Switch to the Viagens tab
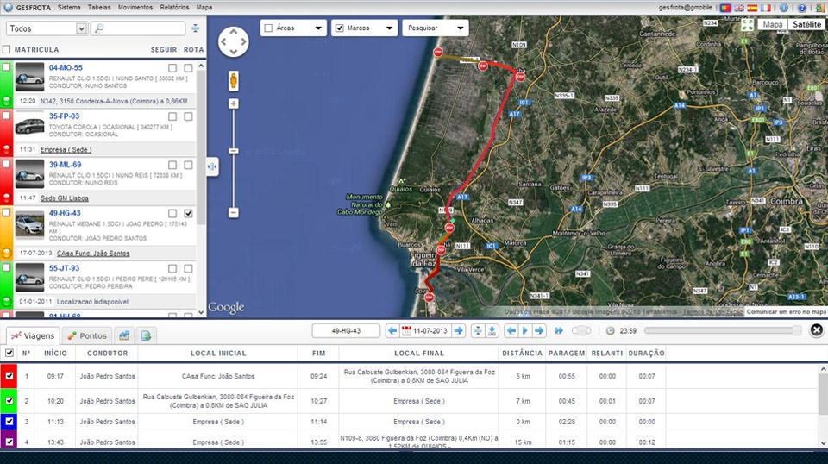The height and width of the screenshot is (464, 828). point(33,335)
